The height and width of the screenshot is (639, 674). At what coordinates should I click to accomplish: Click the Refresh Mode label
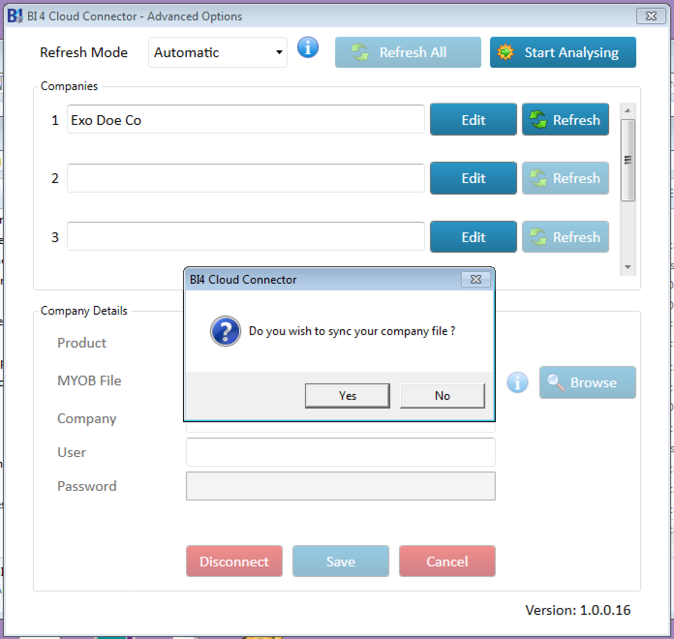[84, 52]
